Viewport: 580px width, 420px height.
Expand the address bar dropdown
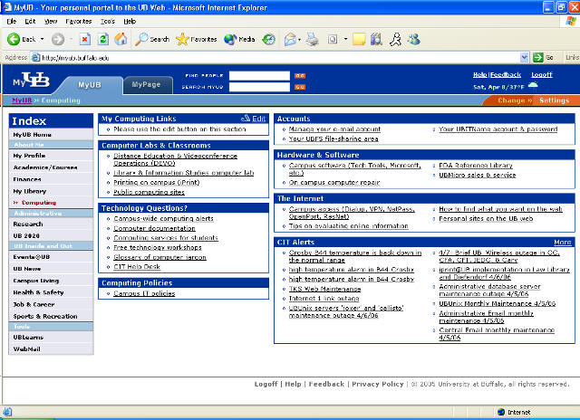click(524, 58)
